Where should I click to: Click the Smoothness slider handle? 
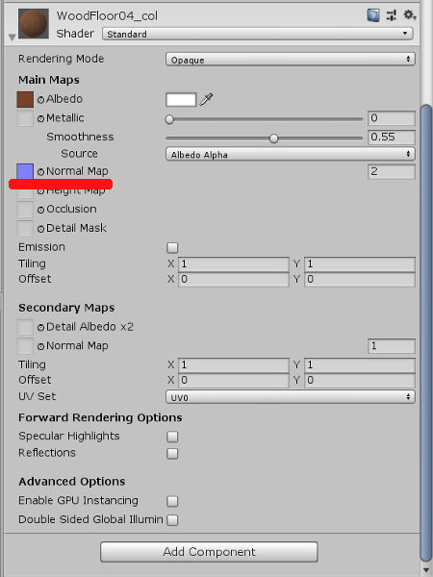click(x=273, y=138)
